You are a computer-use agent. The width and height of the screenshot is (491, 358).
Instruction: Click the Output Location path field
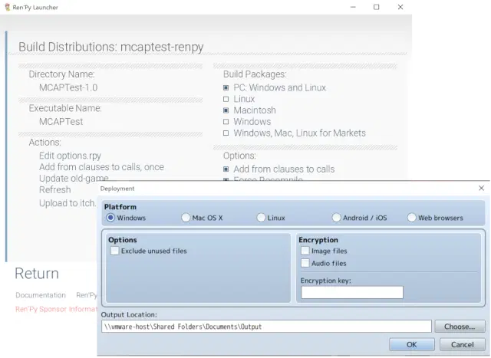[265, 327]
